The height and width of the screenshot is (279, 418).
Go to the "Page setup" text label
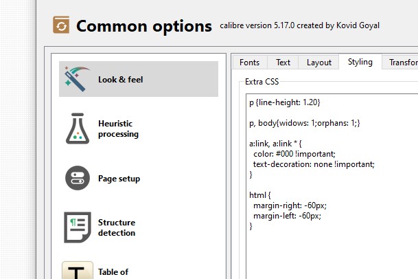[119, 179]
